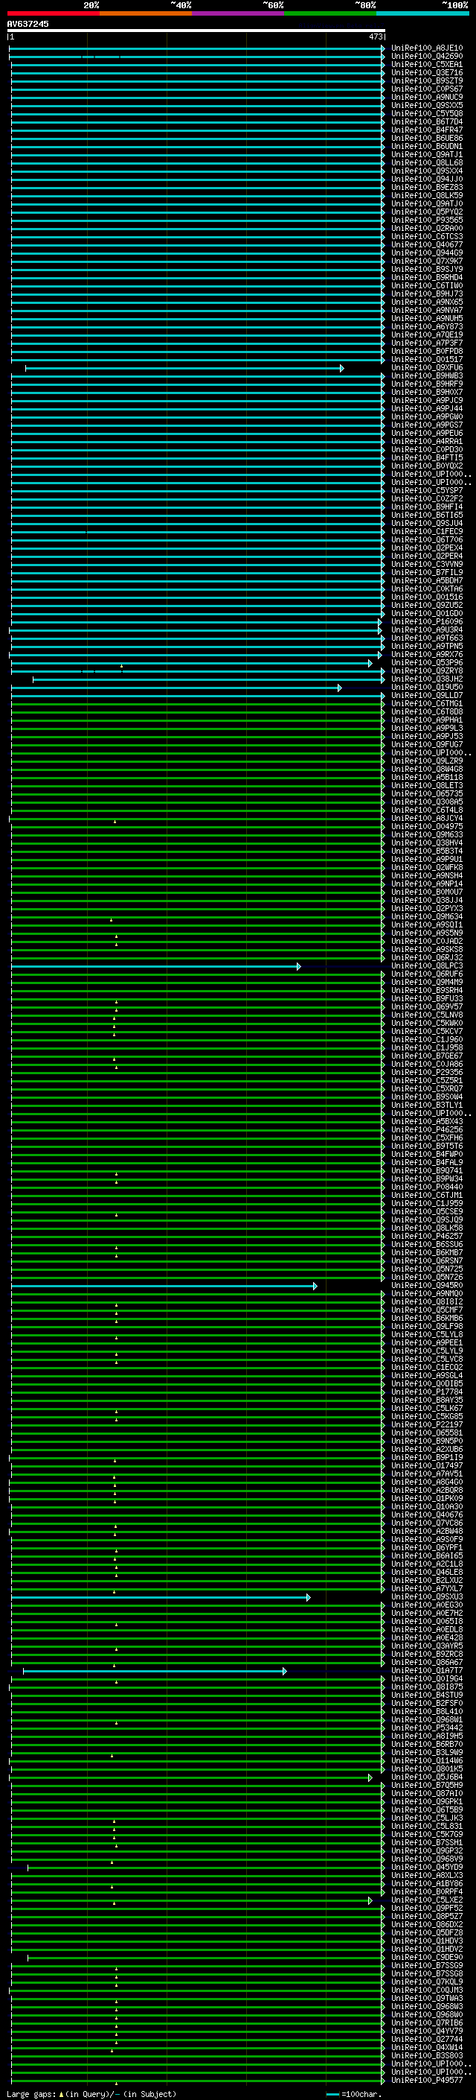Select label UniRef100_Q8LL68
Image resolution: width=476 pixels, height=2100 pixels.
coord(426,162)
